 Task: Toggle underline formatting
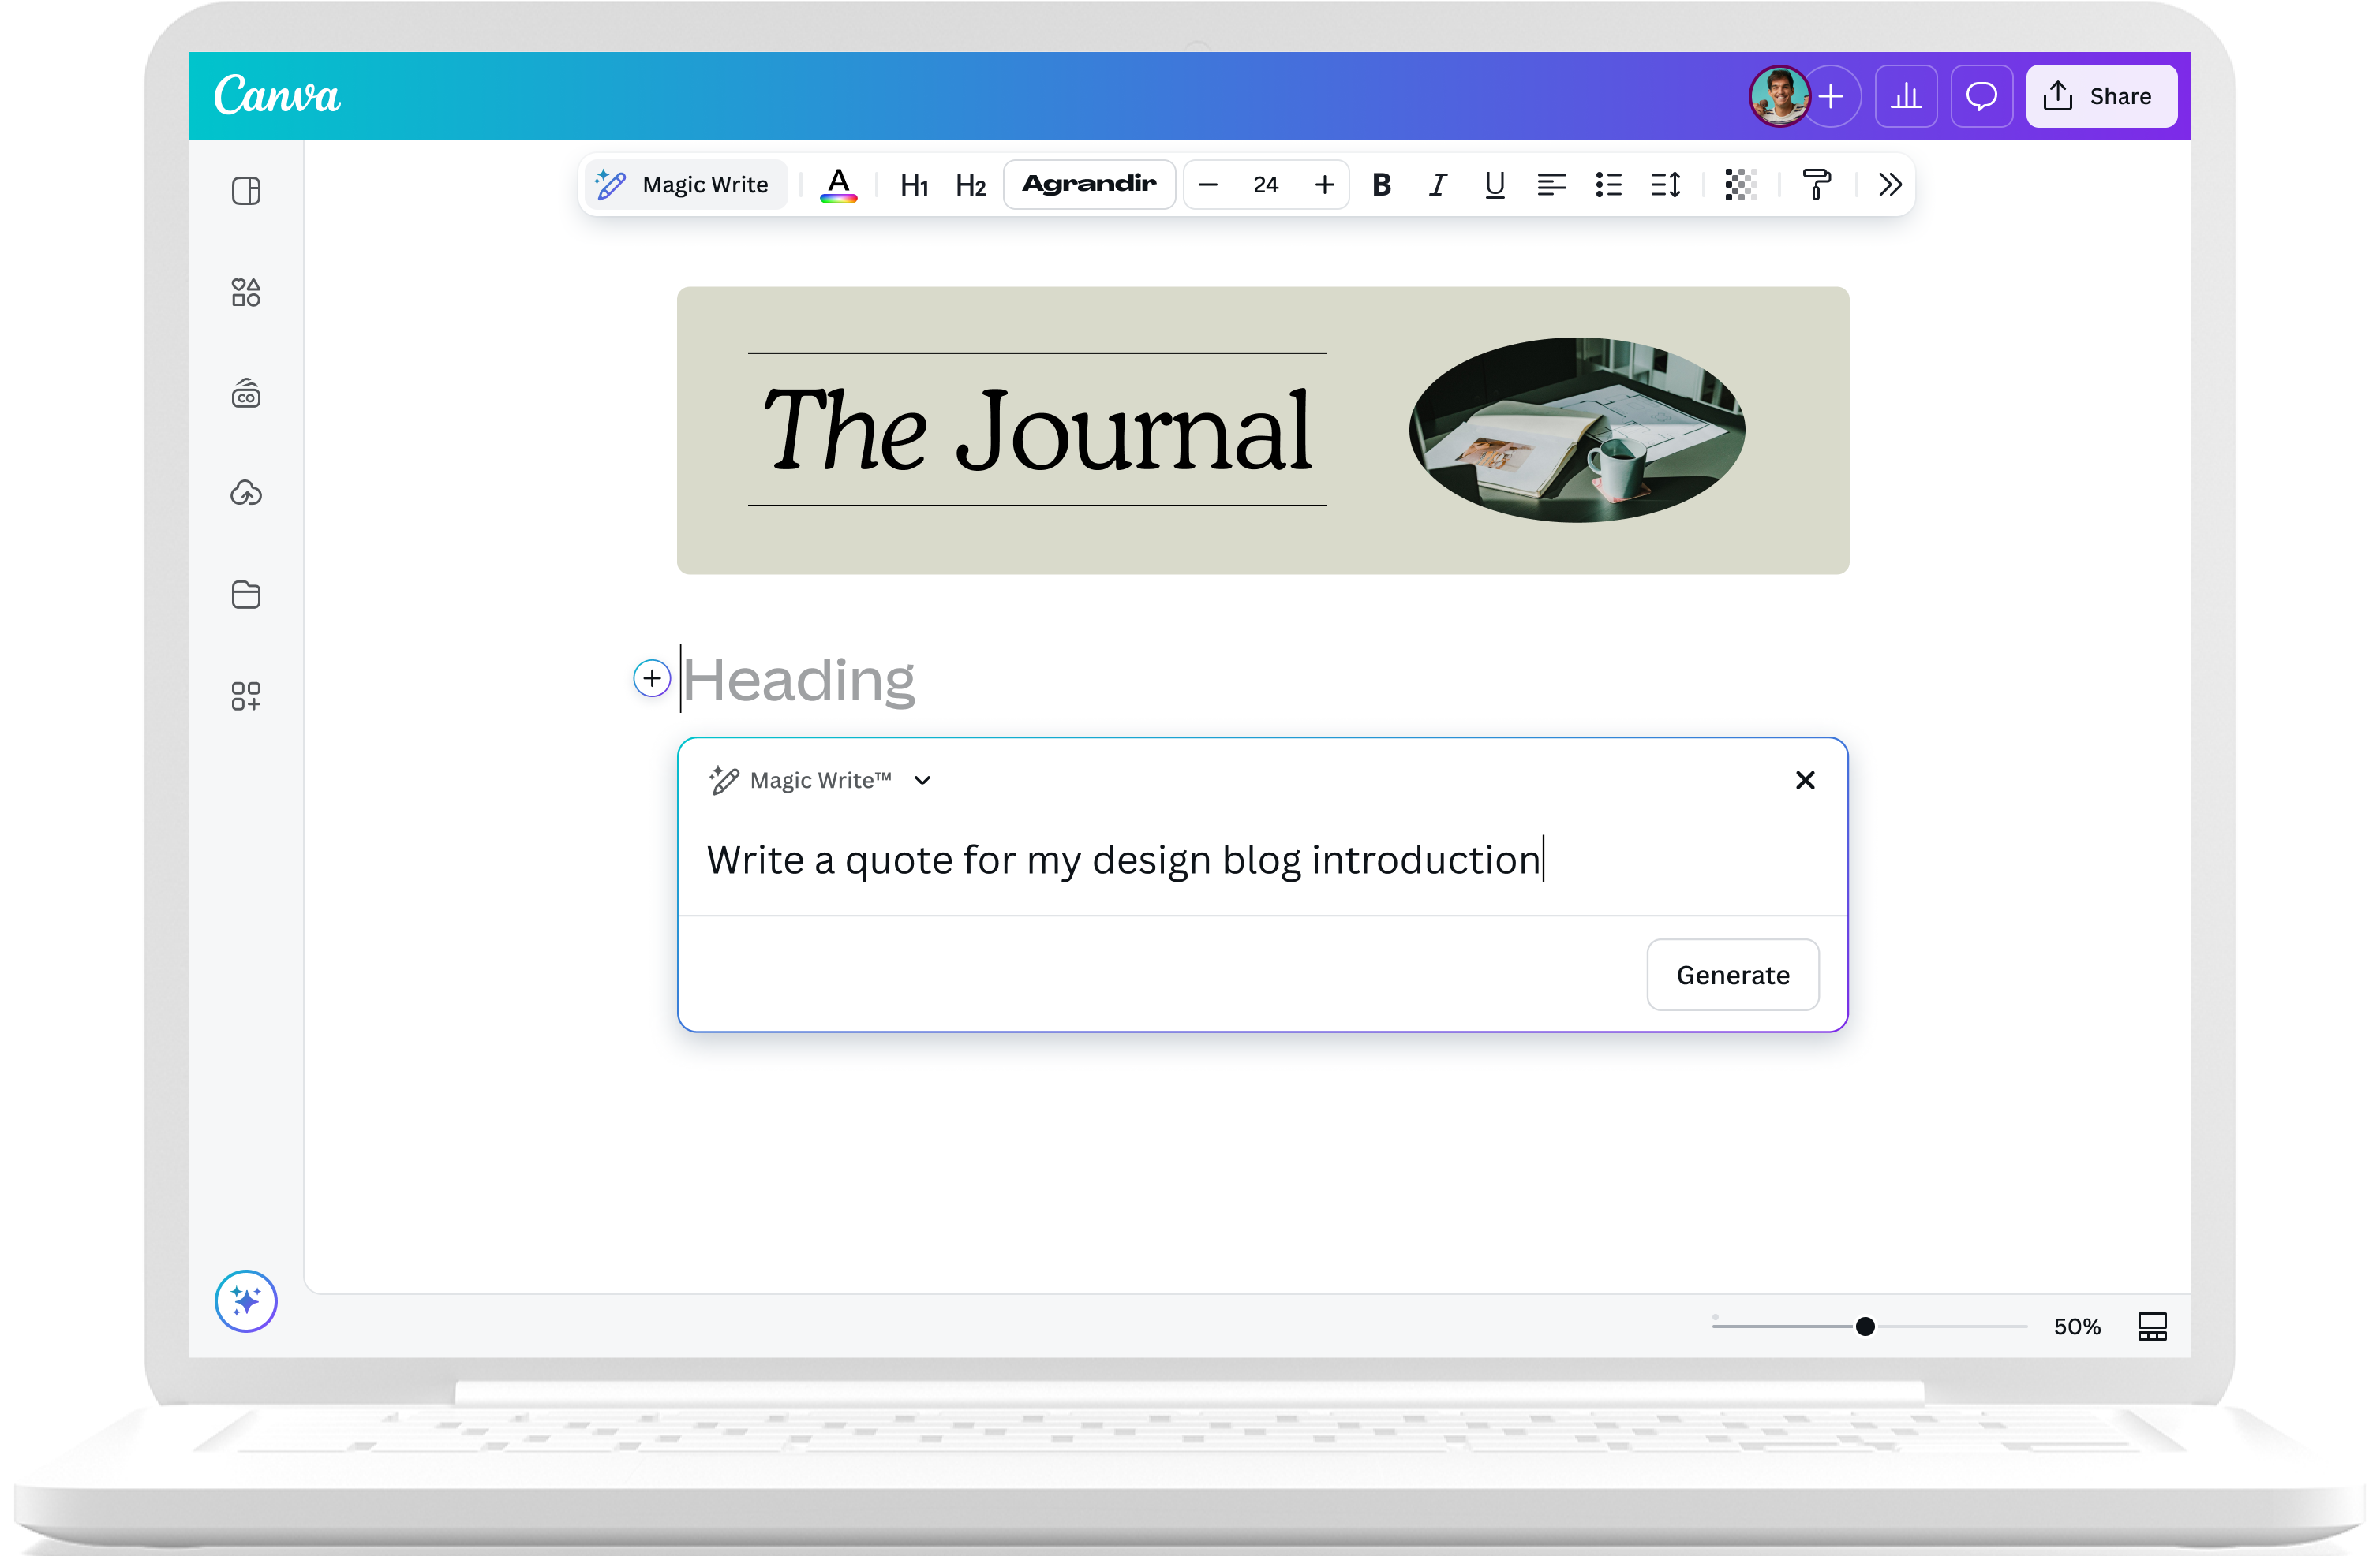[x=1494, y=184]
